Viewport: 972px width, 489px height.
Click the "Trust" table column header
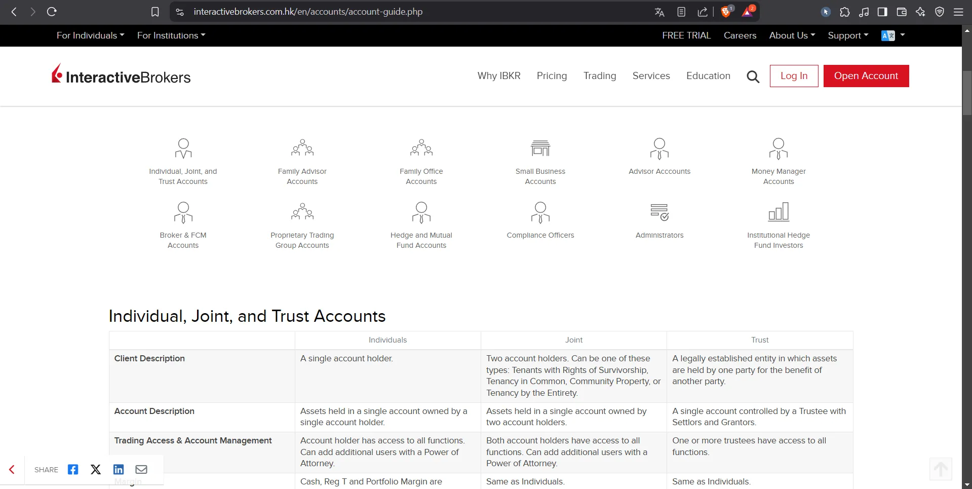click(760, 340)
